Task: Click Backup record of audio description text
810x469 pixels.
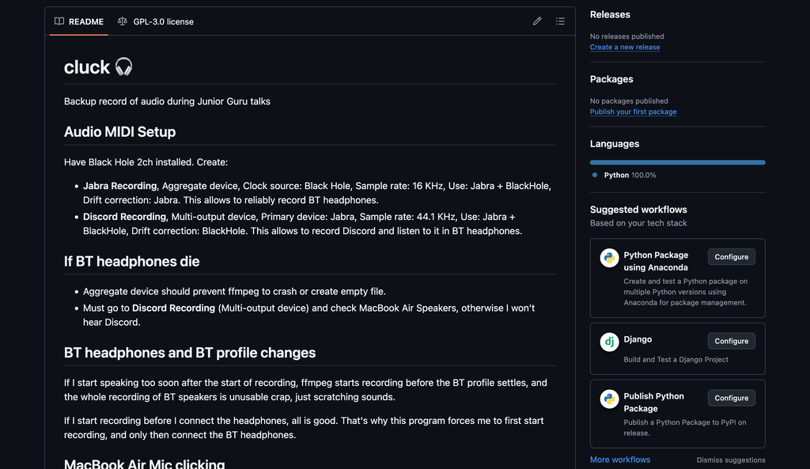Action: [167, 102]
